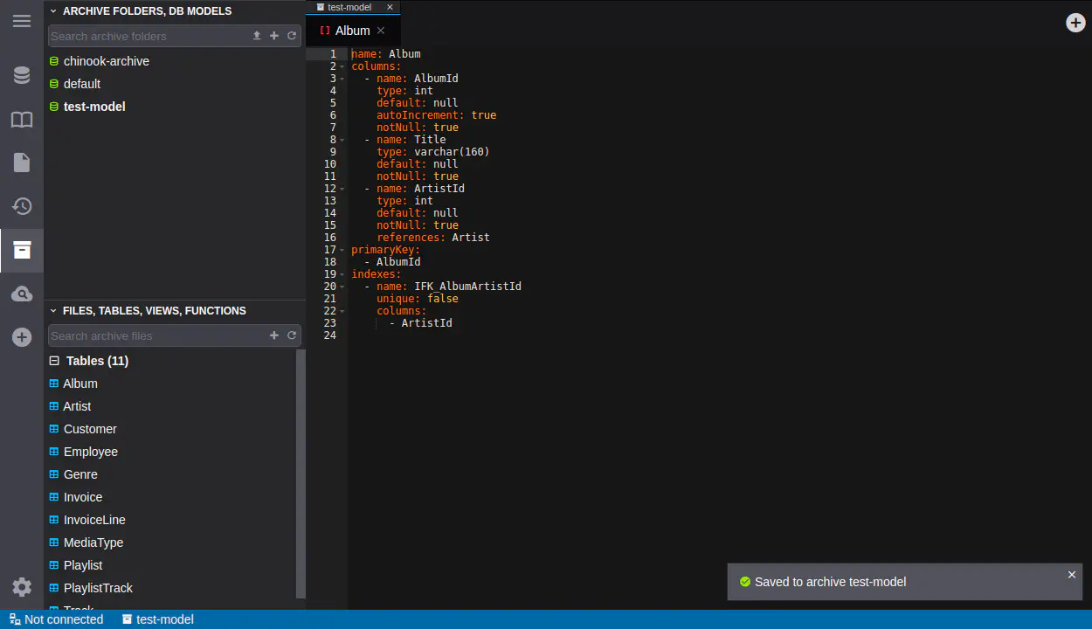The width and height of the screenshot is (1092, 629).
Task: Open the hamburger main menu
Action: tap(22, 21)
